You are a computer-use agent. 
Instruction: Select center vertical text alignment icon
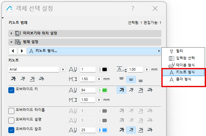131,79
